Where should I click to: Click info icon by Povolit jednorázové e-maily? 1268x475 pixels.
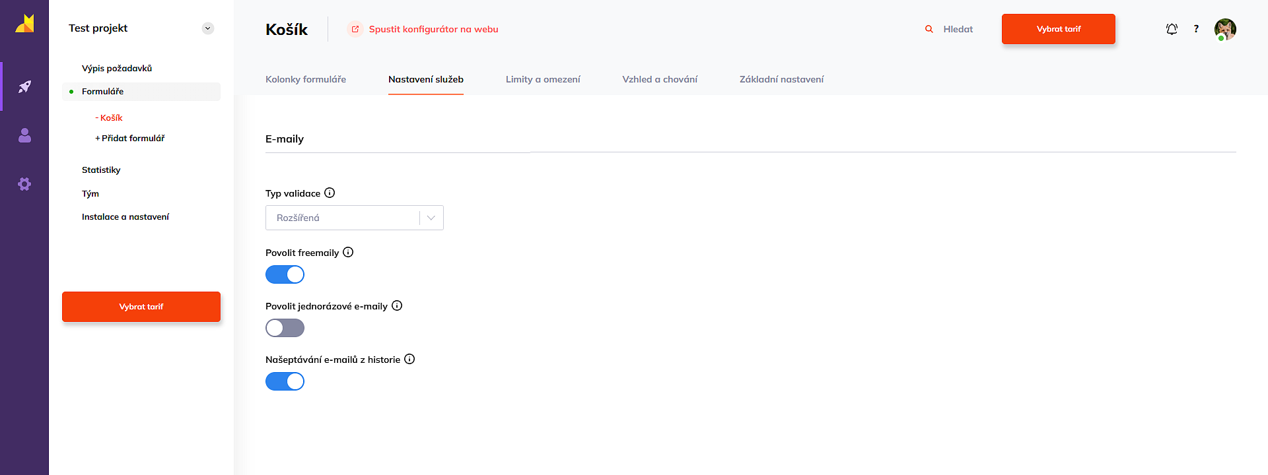click(397, 305)
